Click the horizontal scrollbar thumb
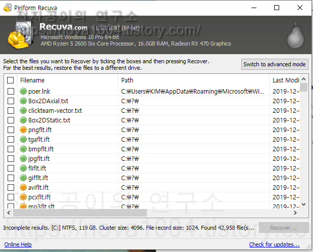313x252 pixels. [80, 213]
